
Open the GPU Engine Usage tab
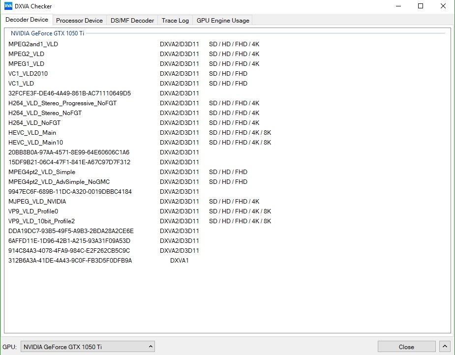click(223, 21)
